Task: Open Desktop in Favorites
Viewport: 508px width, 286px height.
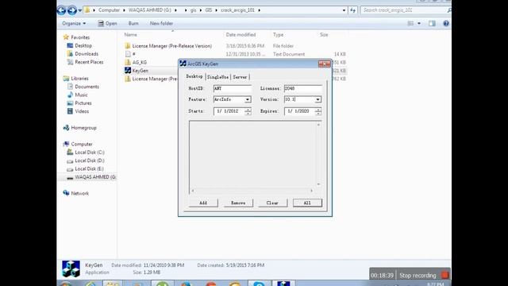Action: [83, 46]
